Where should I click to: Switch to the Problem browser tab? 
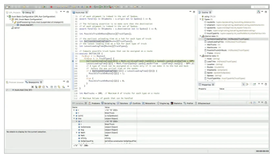[15, 82]
